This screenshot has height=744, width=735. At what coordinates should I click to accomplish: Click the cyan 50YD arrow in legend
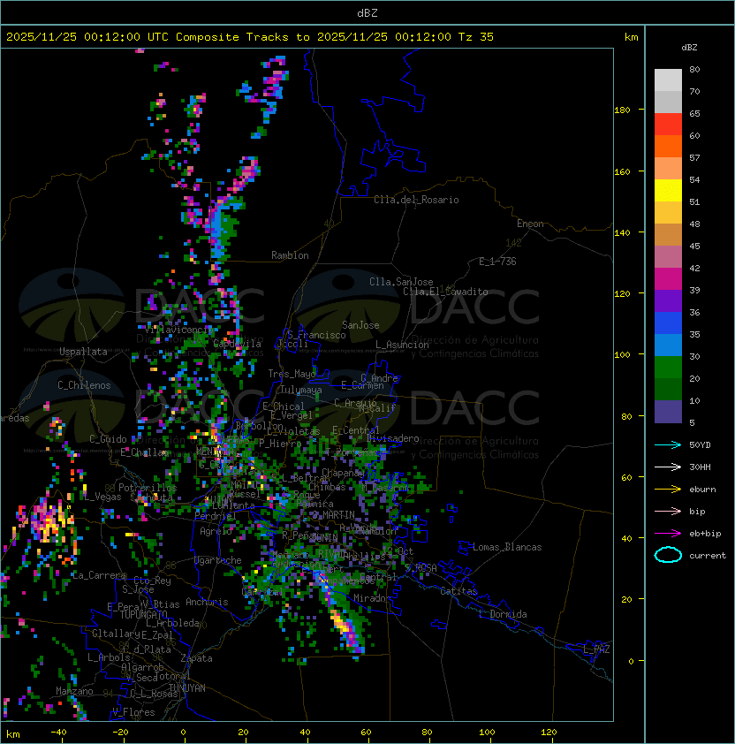(668, 444)
